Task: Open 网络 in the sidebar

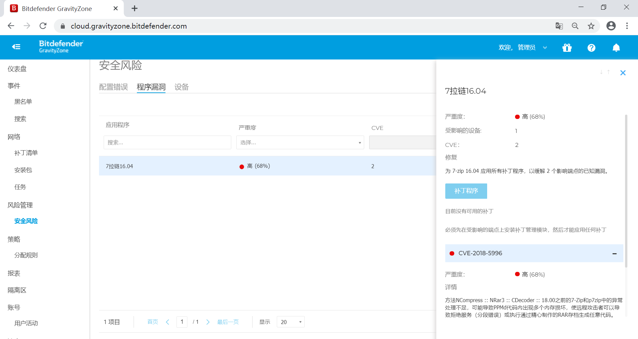Action: tap(14, 137)
